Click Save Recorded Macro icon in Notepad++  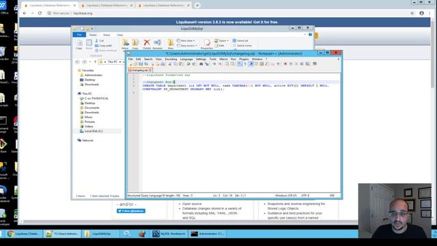(307, 64)
